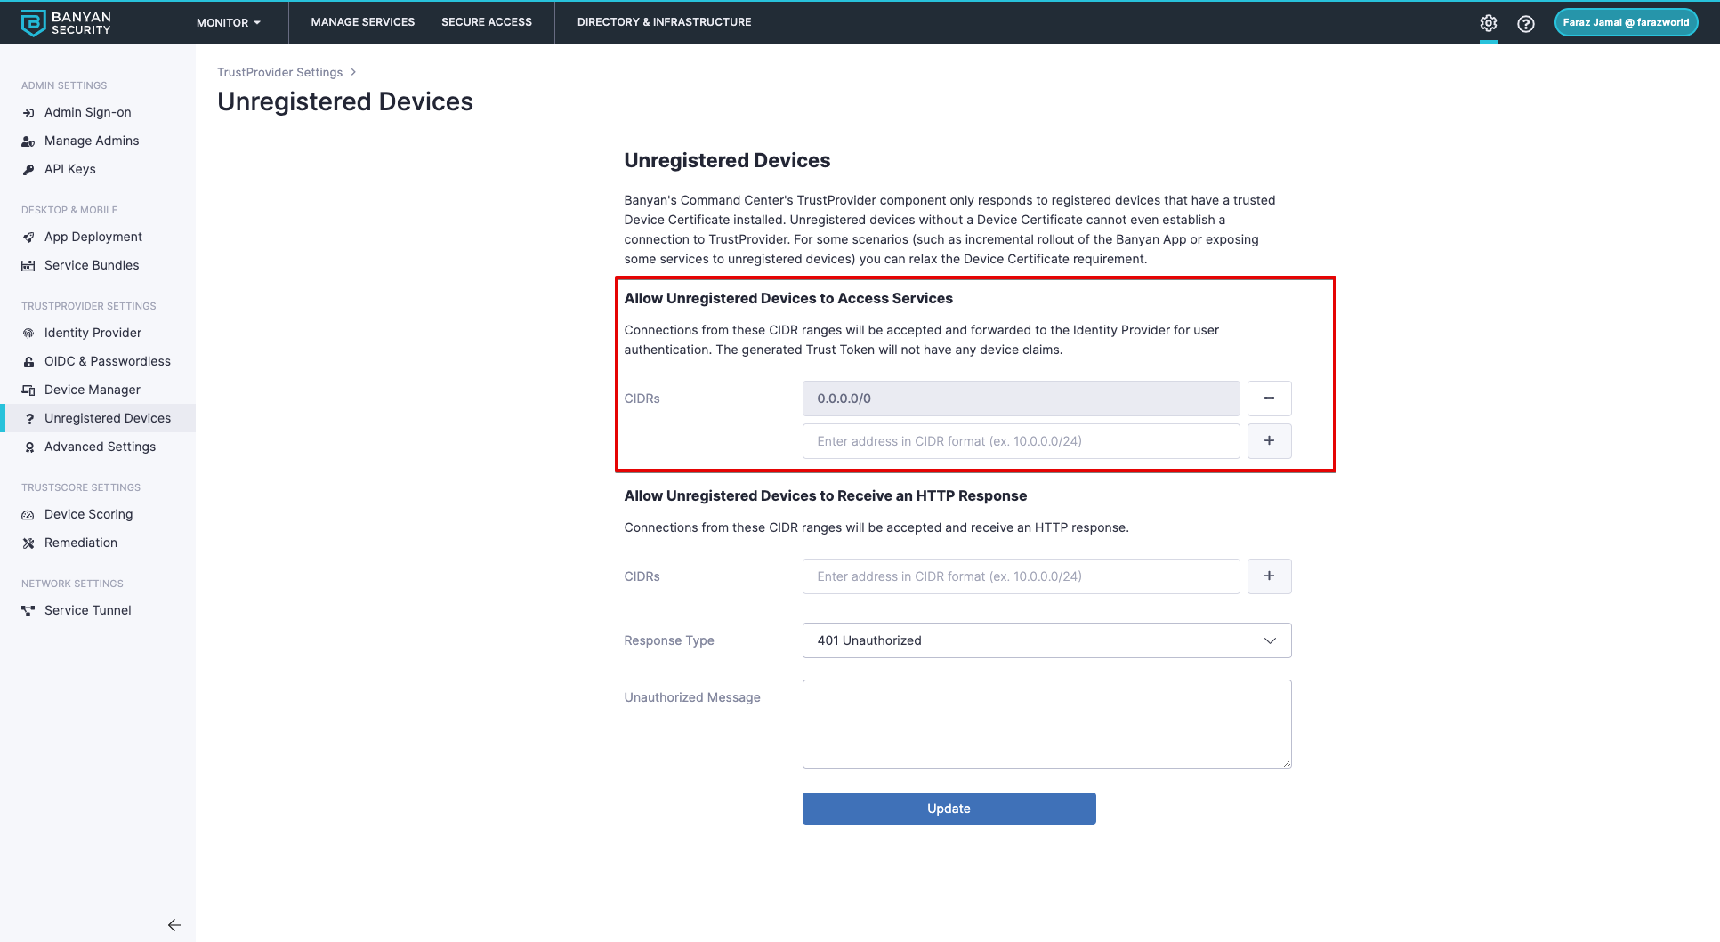Click the Banyan Security logo

pyautogui.click(x=67, y=23)
